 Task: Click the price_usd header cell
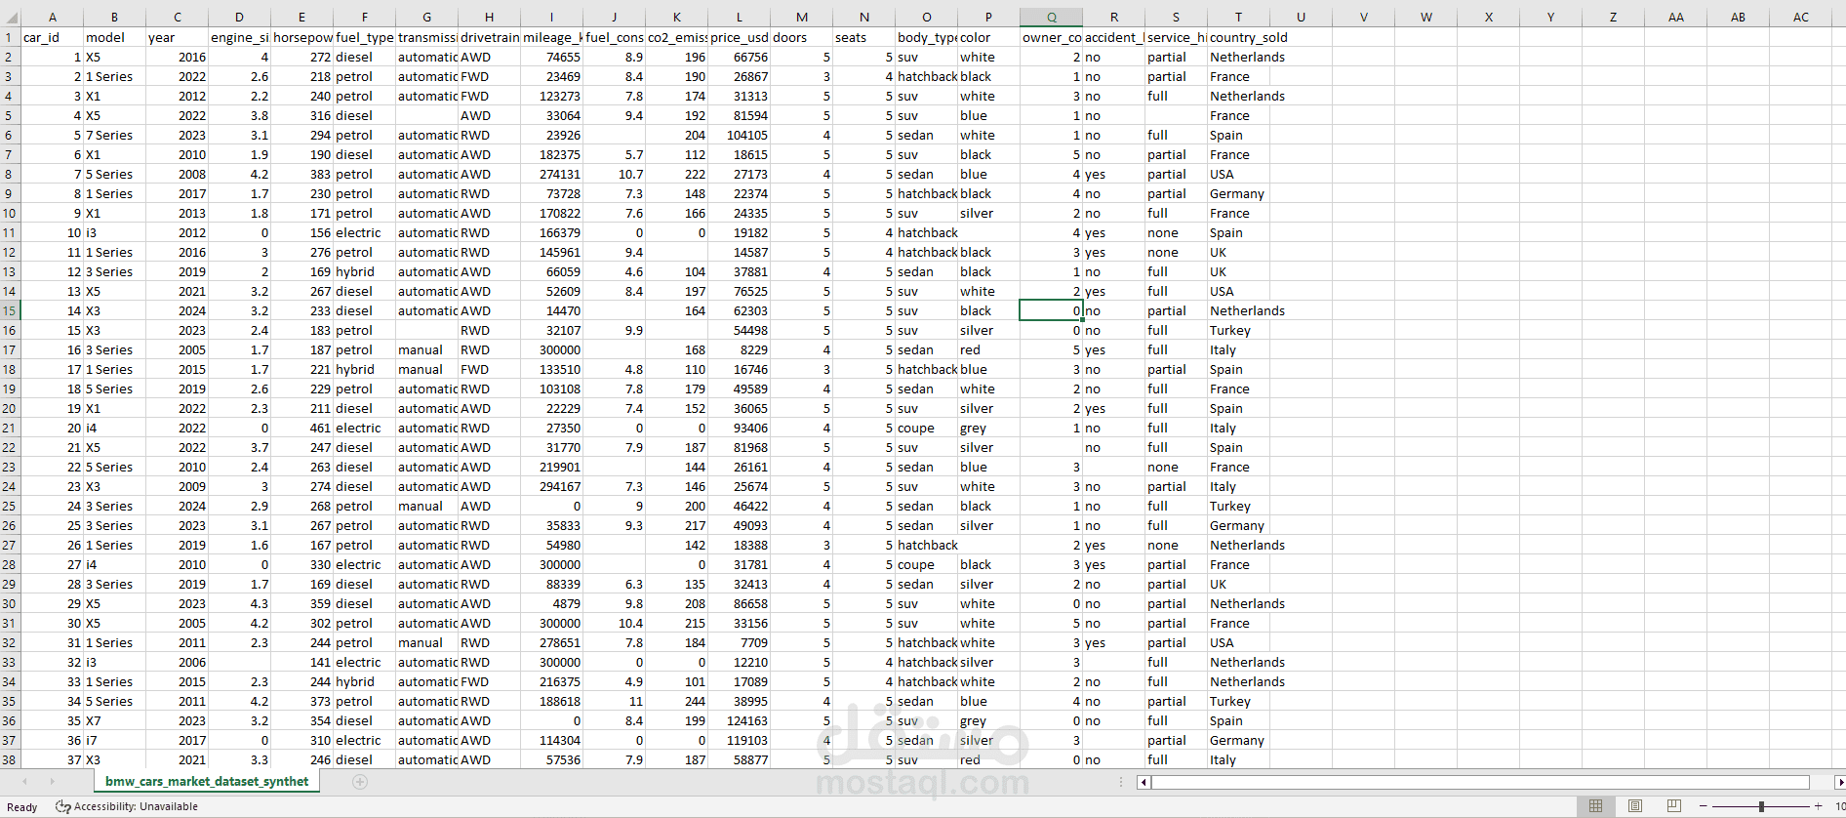(739, 37)
